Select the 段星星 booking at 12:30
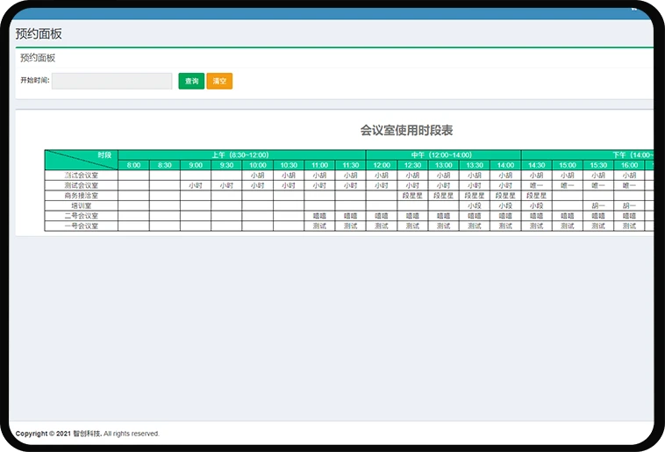This screenshot has width=665, height=452. pos(412,196)
